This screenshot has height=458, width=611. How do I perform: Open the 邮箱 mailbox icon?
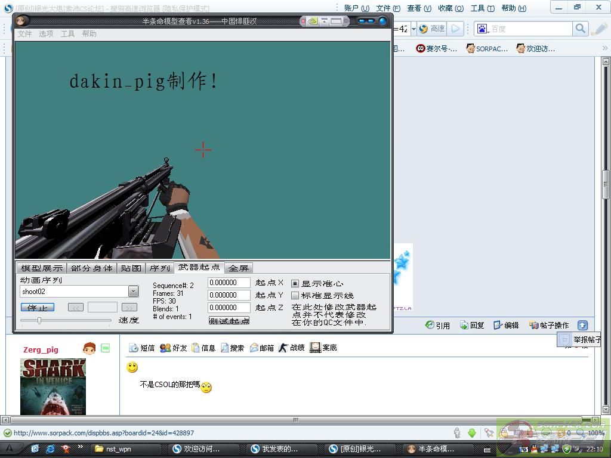tap(254, 348)
